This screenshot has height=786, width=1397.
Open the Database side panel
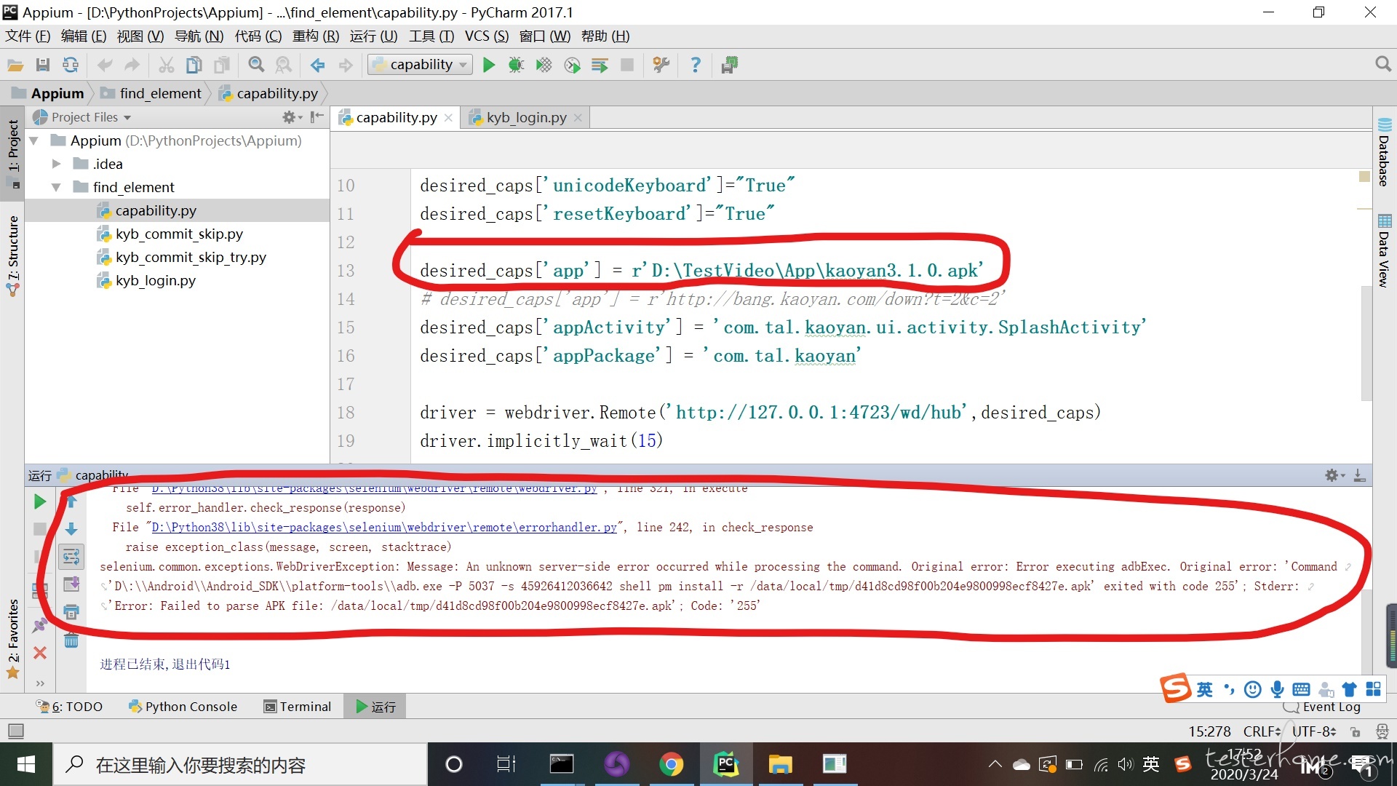pyautogui.click(x=1384, y=152)
